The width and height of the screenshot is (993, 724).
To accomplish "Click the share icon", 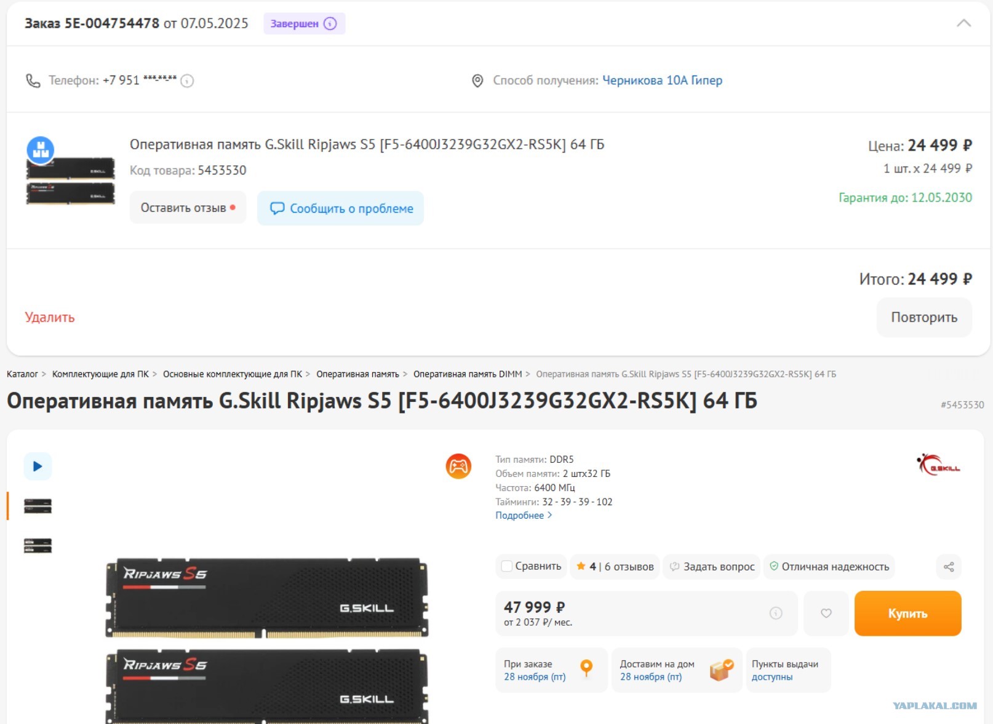I will click(949, 567).
